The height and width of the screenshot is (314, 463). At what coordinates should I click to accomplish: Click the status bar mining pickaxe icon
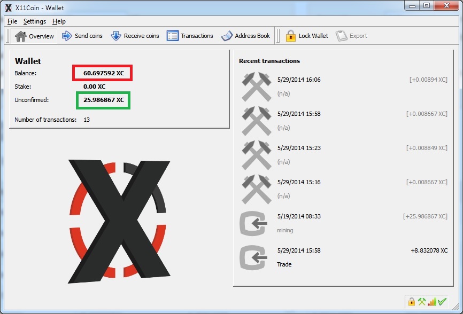(x=422, y=302)
